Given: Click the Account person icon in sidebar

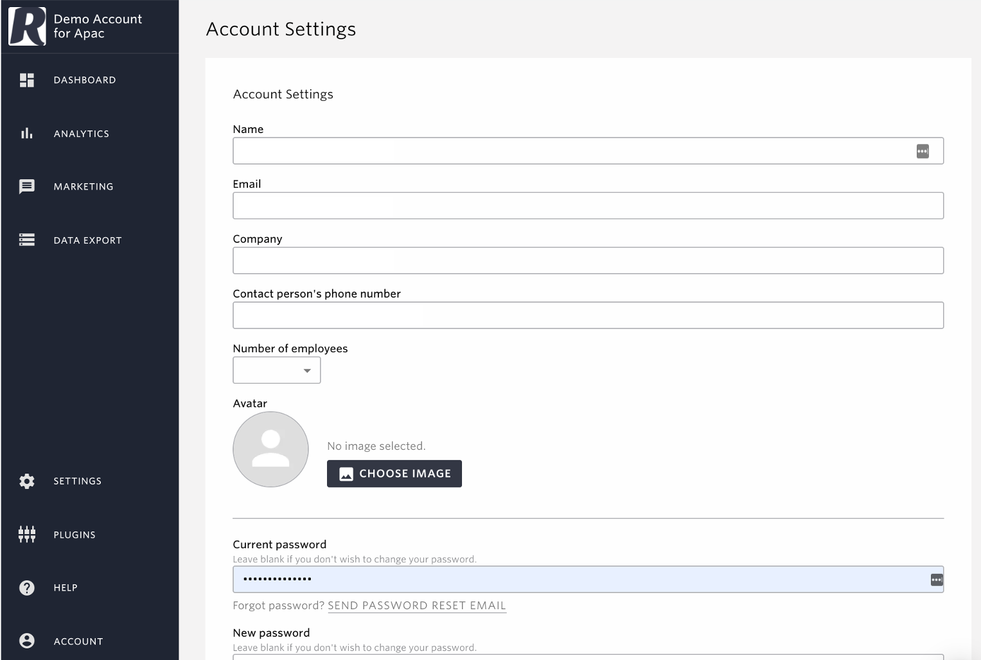Looking at the screenshot, I should pos(27,641).
